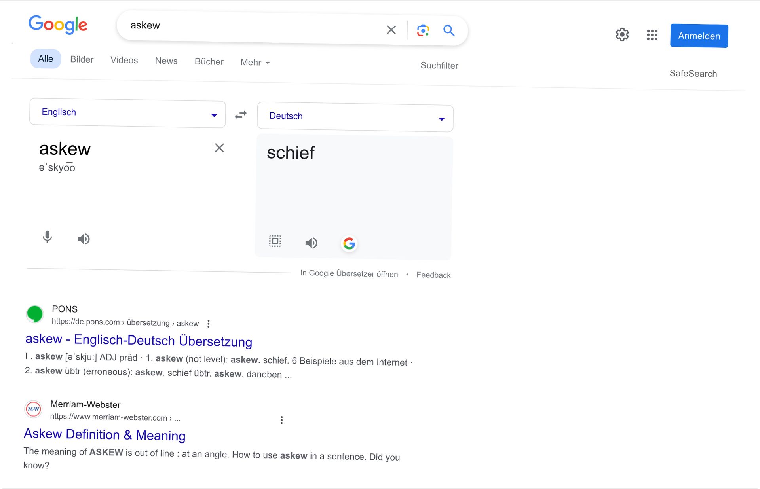Expand the Mehr menu

[x=255, y=63]
